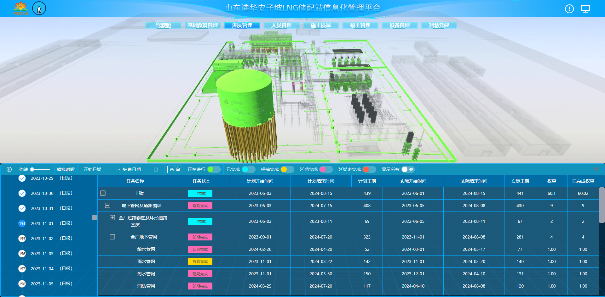Switch on 显示所有 toggle
Viewport: 605px width, 297px height.
click(408, 169)
